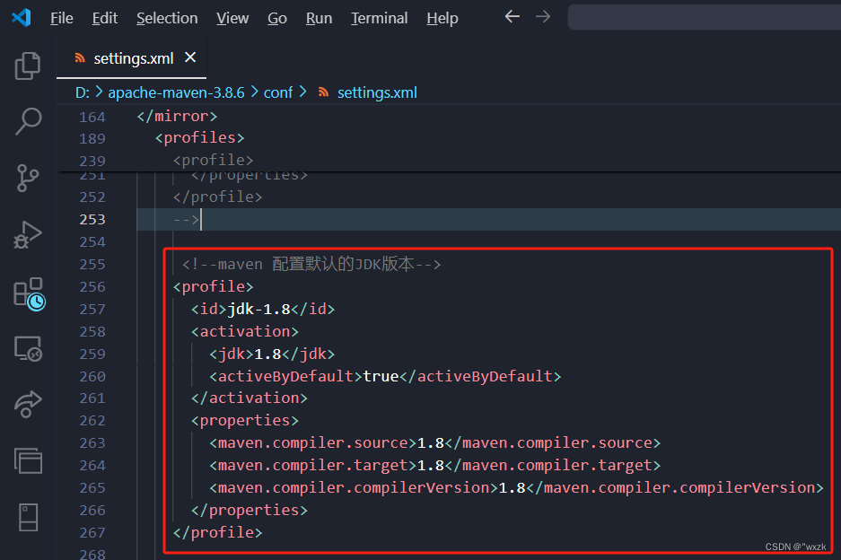Viewport: 841px width, 560px height.
Task: Click the <profile> tag on line 256
Action: point(213,287)
